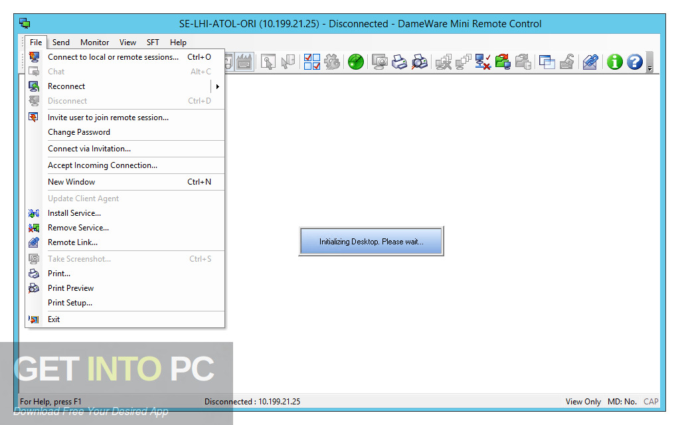Image resolution: width=680 pixels, height=425 pixels.
Task: Select New Window from the File menu
Action: pyautogui.click(x=71, y=181)
